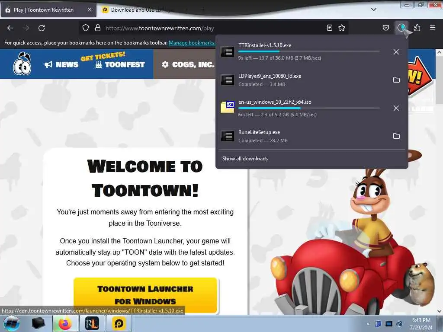Bookmark this page with the star icon
Viewport: 443px width, 332px height.
point(342,28)
